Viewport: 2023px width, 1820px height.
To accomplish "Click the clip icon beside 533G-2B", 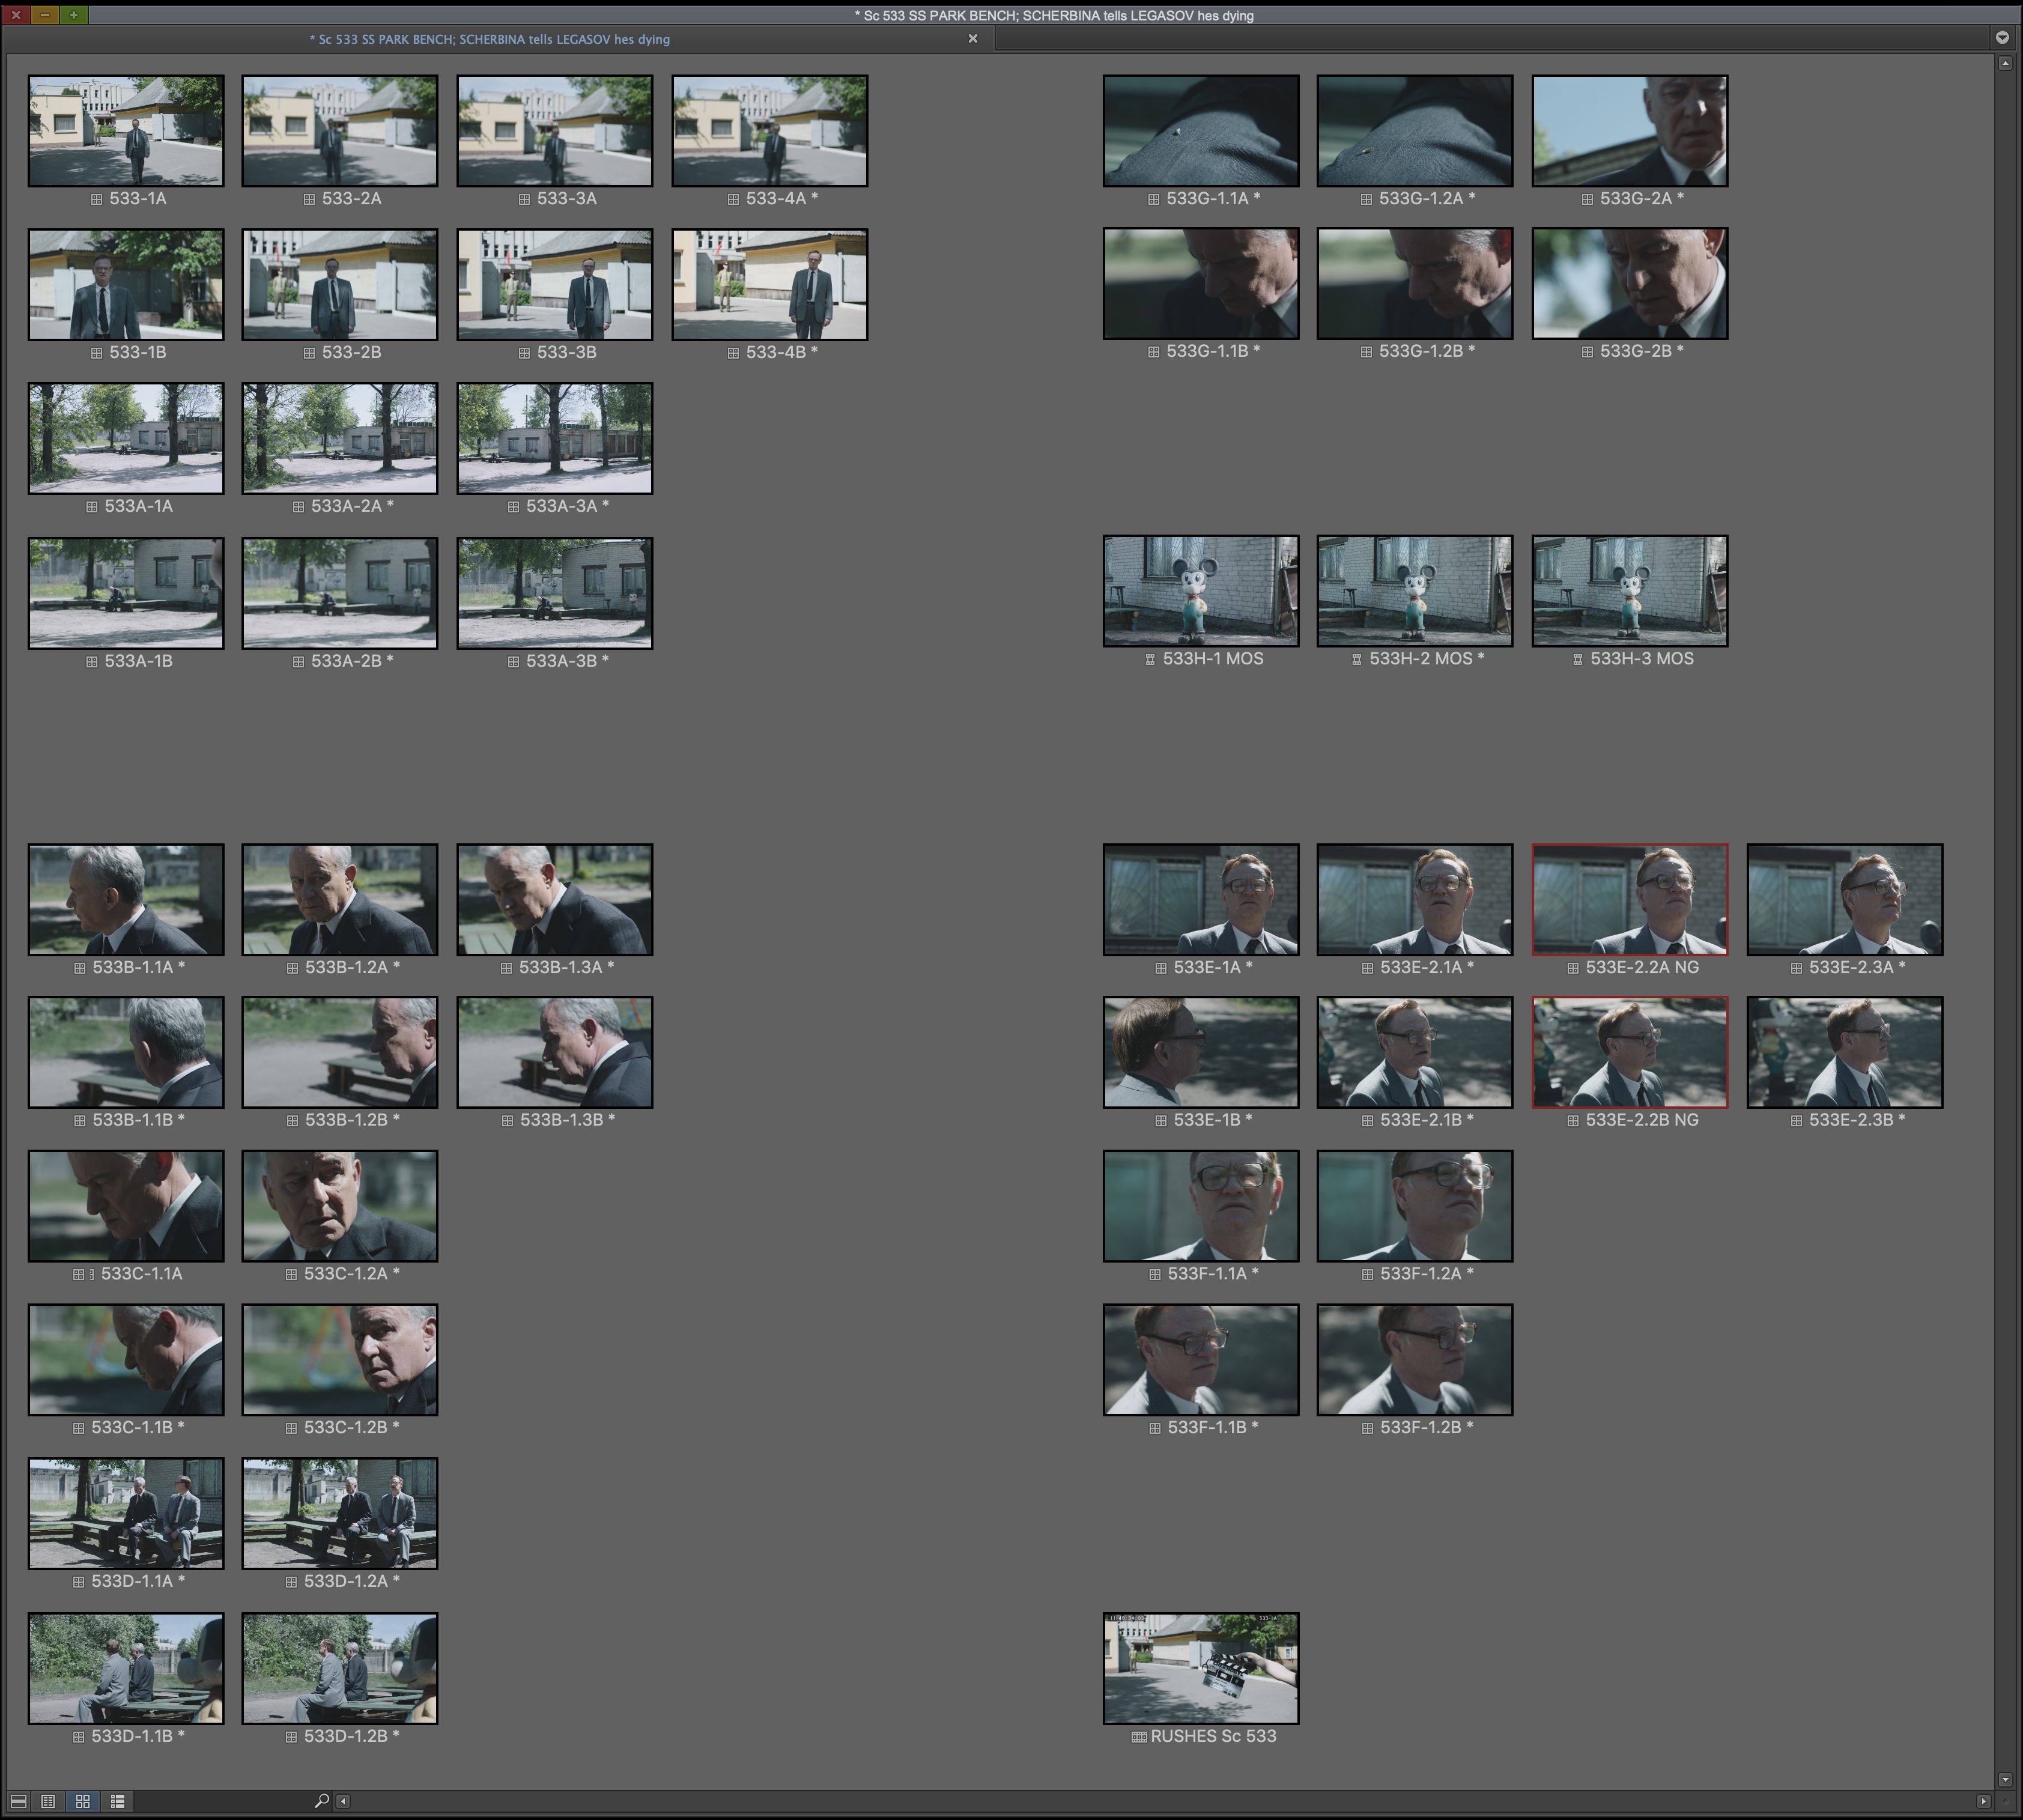I will tap(1587, 352).
